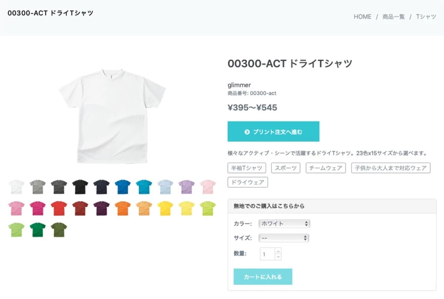This screenshot has height=299, width=444.
Task: Select the lavender purple t-shirt thumbnail
Action: coord(187,187)
